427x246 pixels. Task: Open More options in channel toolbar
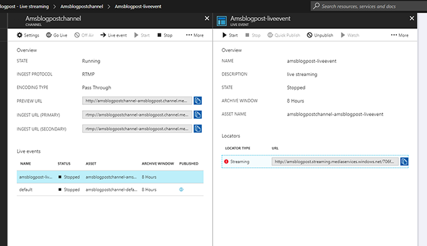pyautogui.click(x=194, y=35)
